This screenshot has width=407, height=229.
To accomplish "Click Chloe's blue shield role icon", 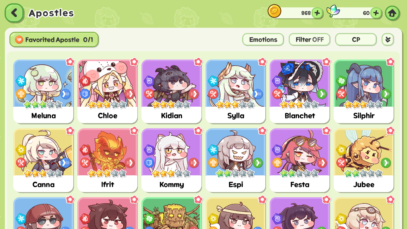I will click(x=85, y=94).
